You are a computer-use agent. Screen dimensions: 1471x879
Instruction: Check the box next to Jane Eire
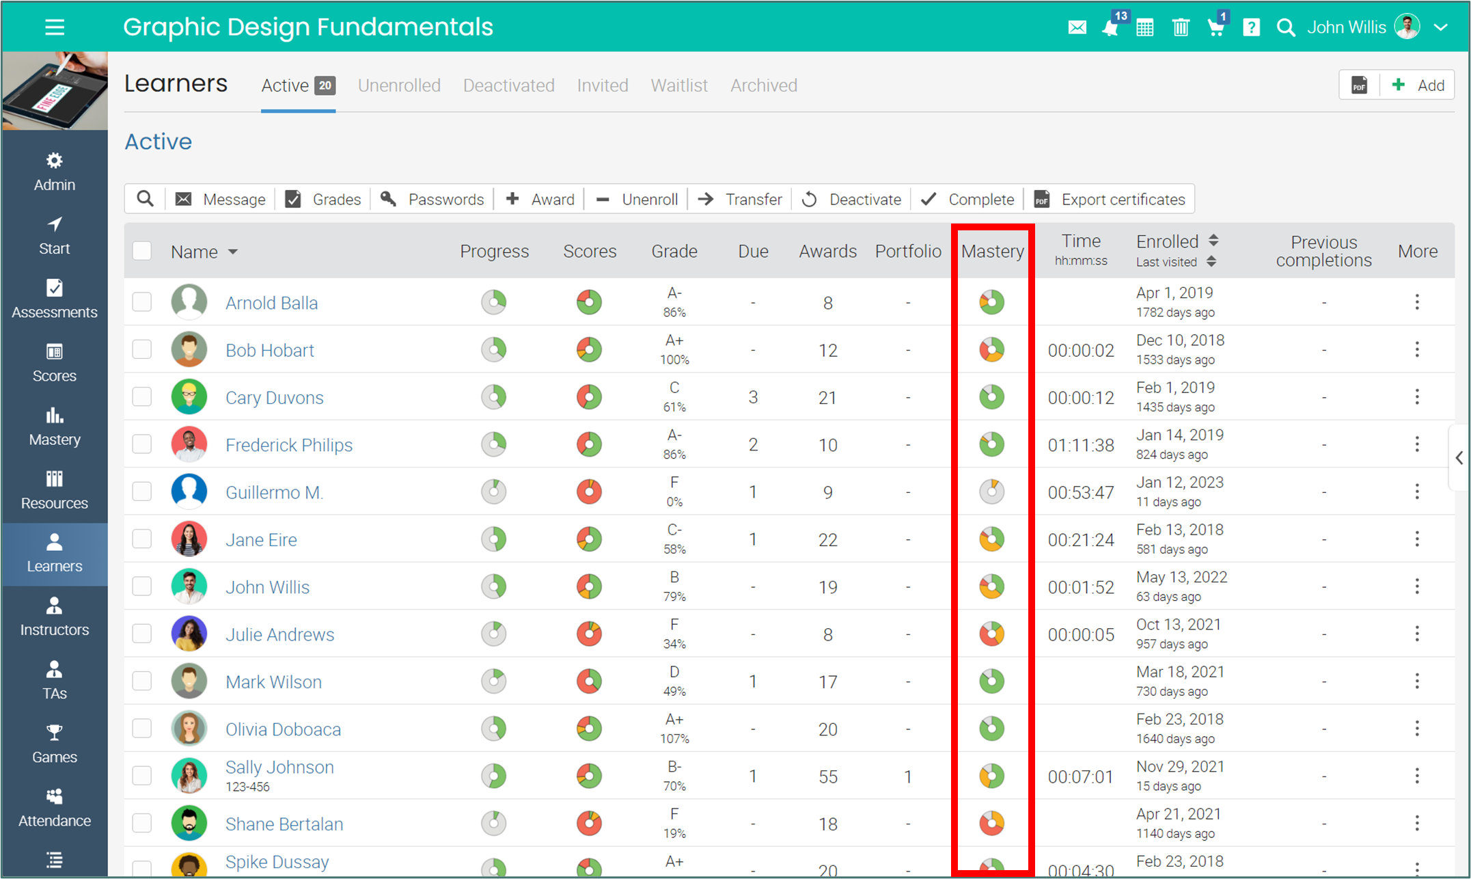[x=142, y=539]
